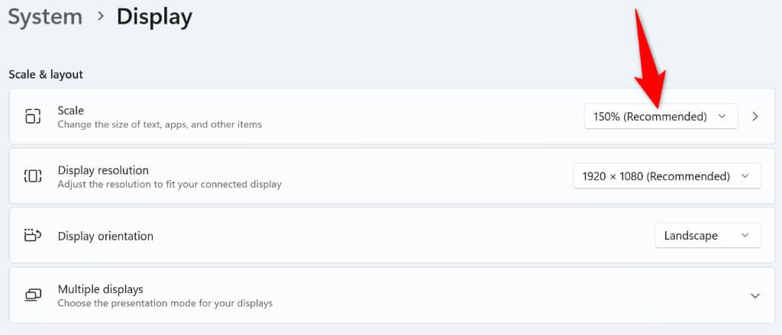
Task: Open the 1920 × 1080 resolution dropdown
Action: pos(666,176)
